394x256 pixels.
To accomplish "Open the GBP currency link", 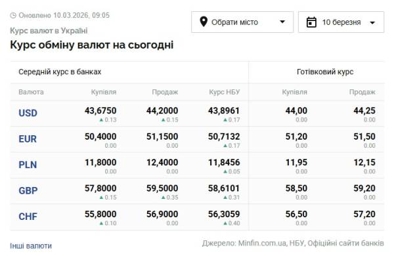I will click(28, 190).
